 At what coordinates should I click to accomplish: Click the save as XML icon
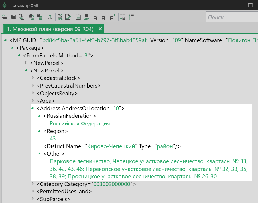(31, 17)
